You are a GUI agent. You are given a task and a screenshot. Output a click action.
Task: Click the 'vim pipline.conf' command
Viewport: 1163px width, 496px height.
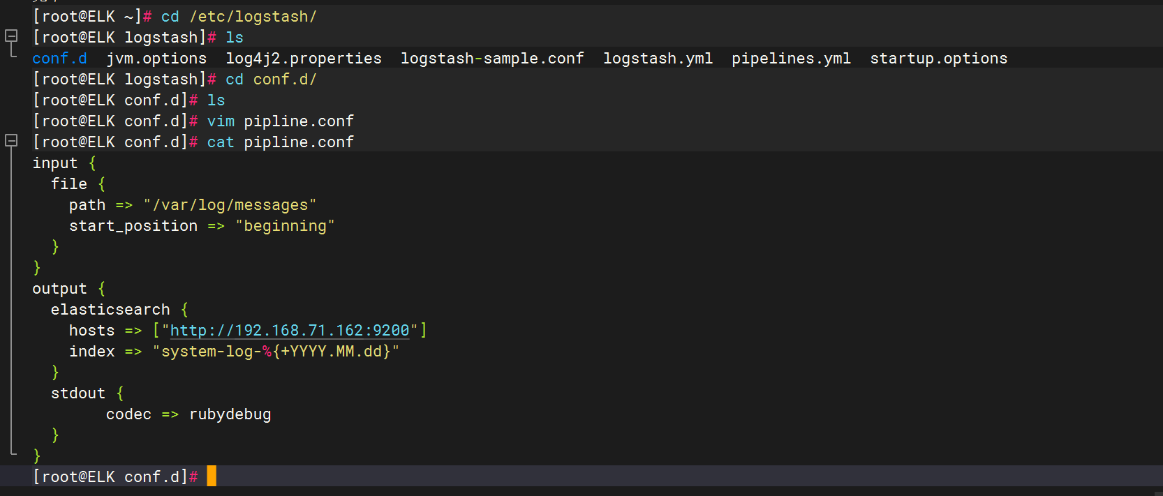tap(281, 121)
